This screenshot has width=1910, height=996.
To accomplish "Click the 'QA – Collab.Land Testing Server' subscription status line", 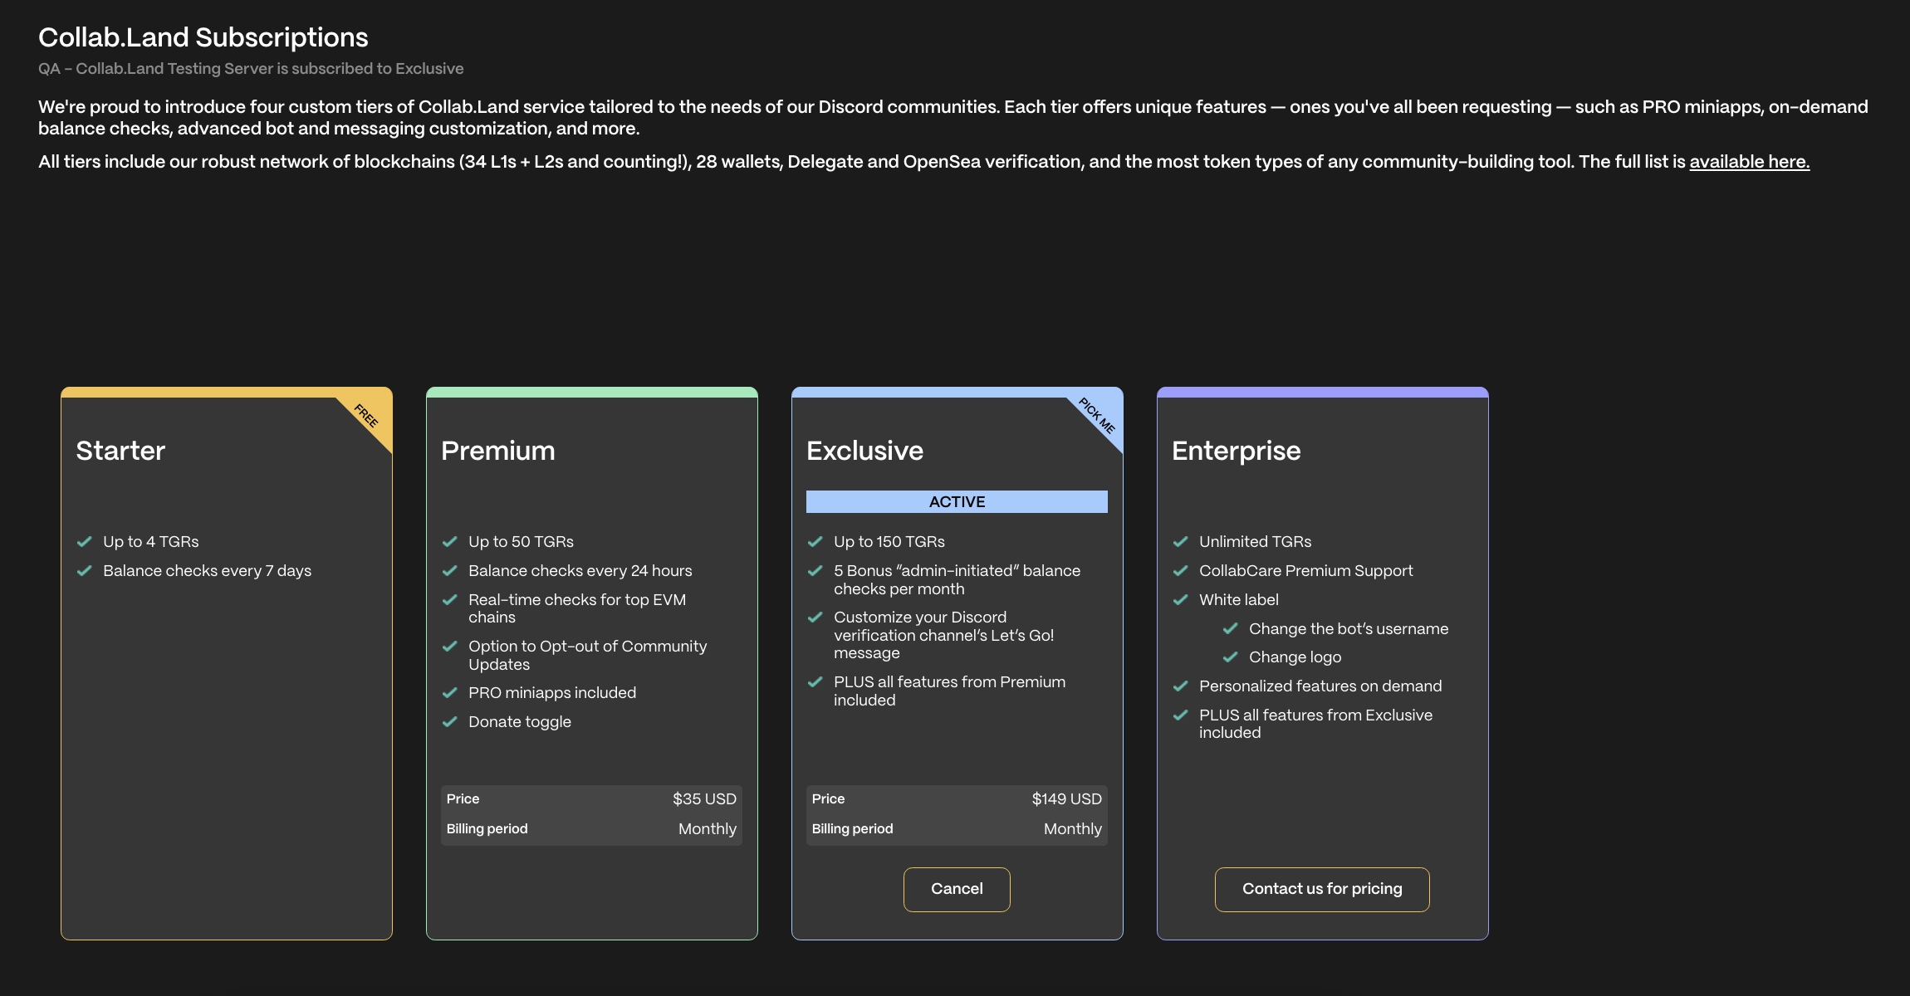I will pos(251,69).
